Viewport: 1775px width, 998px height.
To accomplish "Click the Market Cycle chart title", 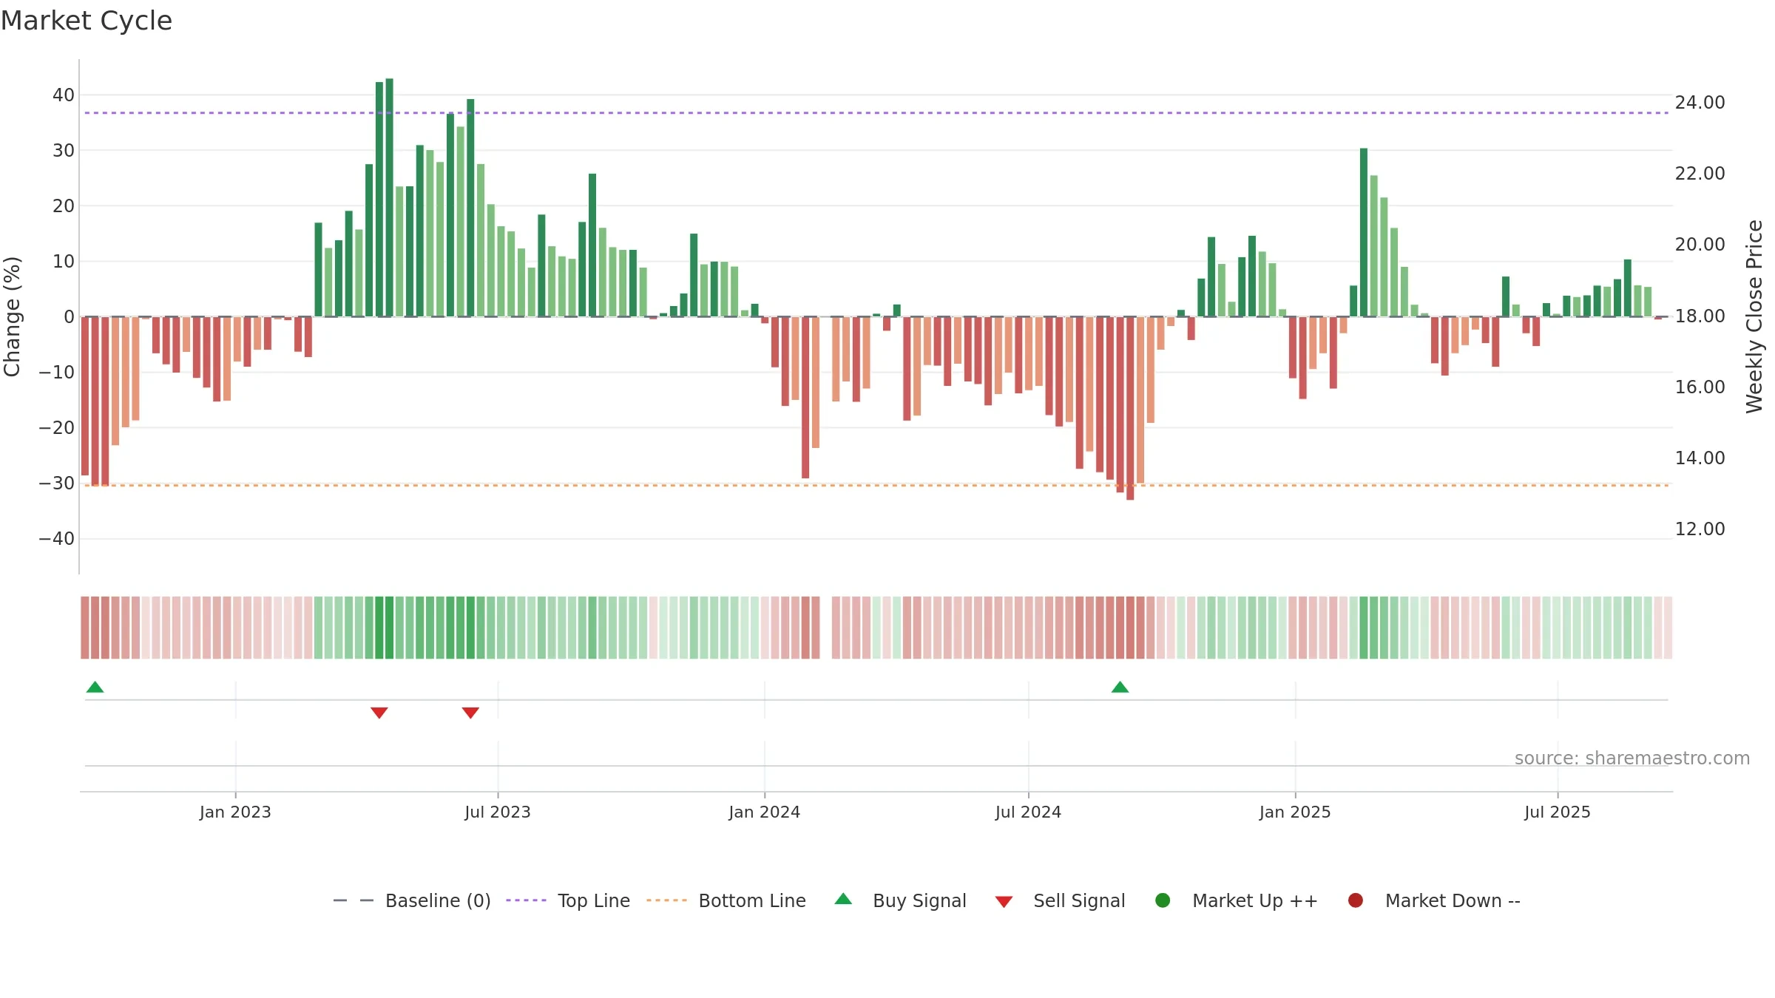I will [87, 21].
